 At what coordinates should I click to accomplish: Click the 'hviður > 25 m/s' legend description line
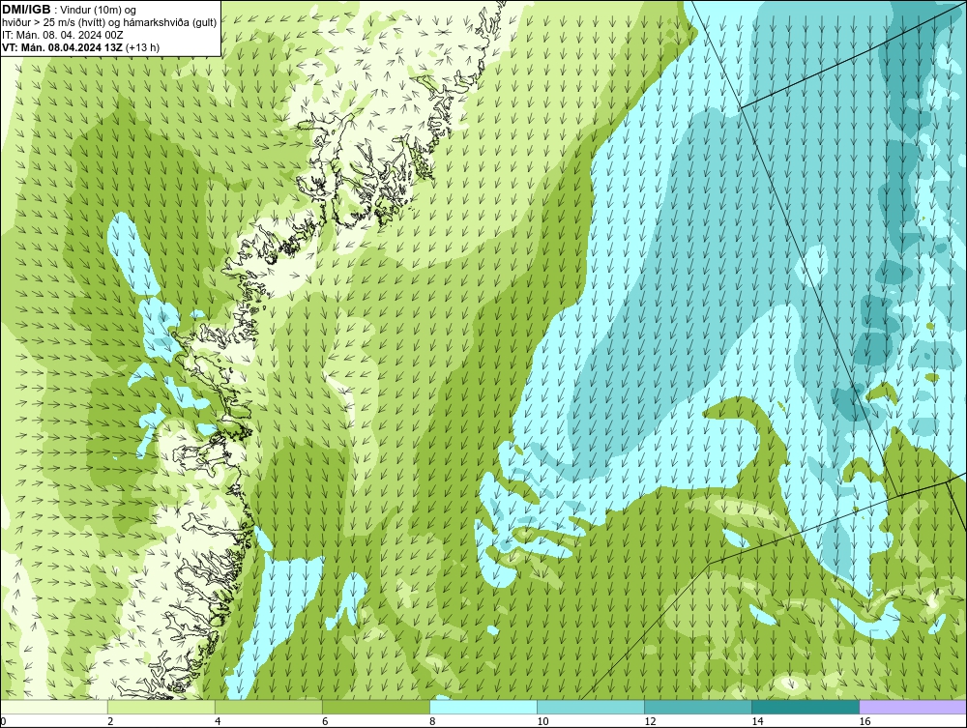(x=109, y=23)
